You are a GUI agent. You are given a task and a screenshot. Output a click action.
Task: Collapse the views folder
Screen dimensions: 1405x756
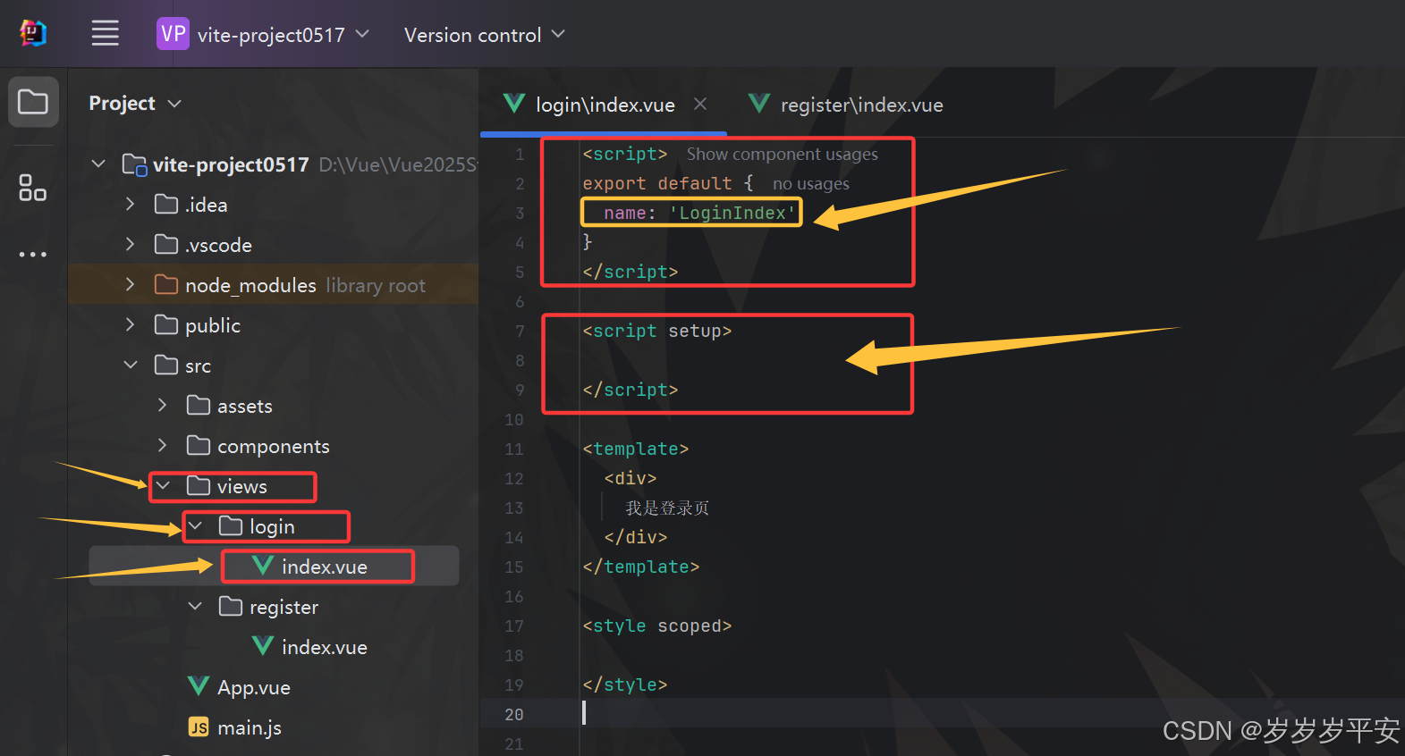pos(163,485)
